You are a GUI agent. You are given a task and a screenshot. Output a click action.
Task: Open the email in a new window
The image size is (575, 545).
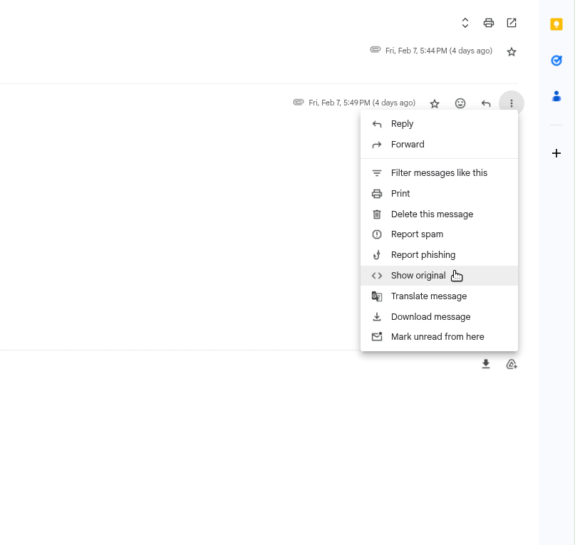click(x=511, y=22)
